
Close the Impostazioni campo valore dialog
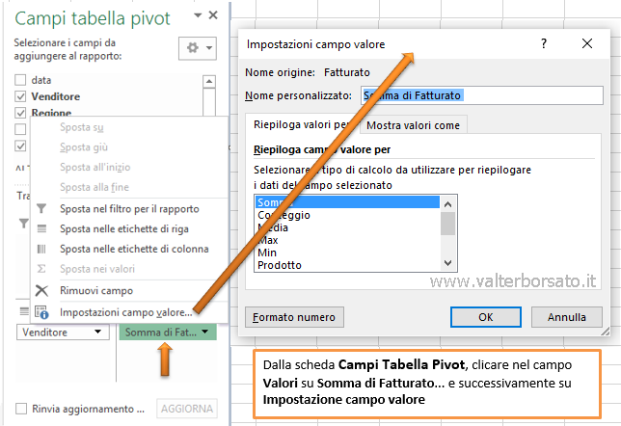point(587,43)
